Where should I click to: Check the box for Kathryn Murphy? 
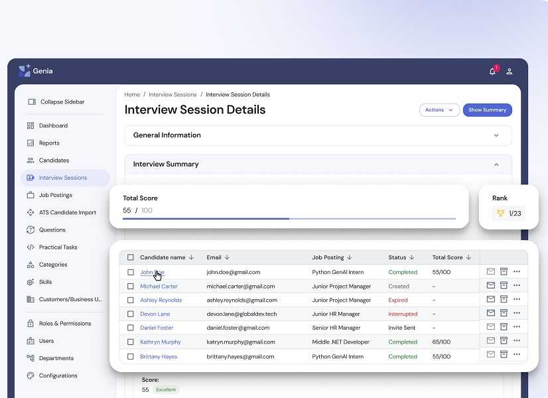point(131,342)
